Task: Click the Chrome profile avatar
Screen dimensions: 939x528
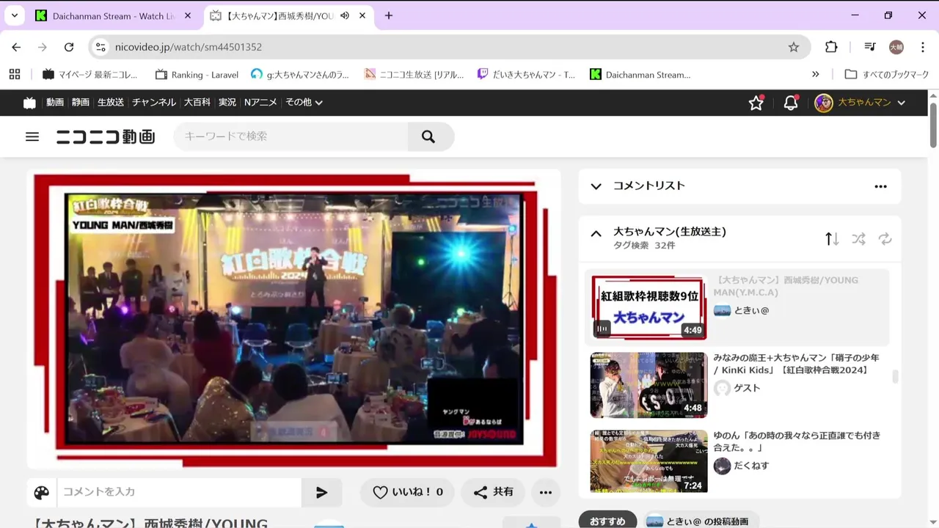Action: tap(896, 47)
